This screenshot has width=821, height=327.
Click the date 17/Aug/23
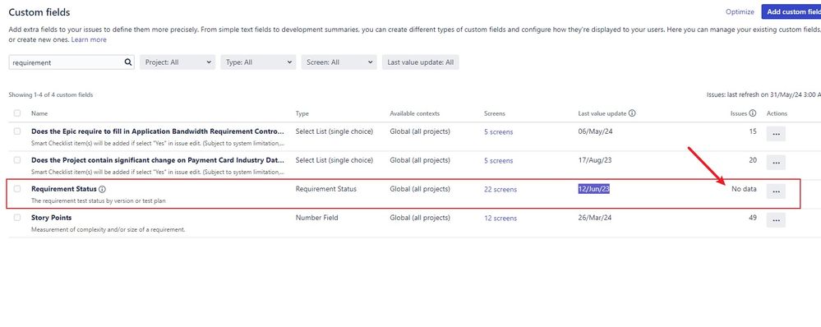(x=595, y=160)
